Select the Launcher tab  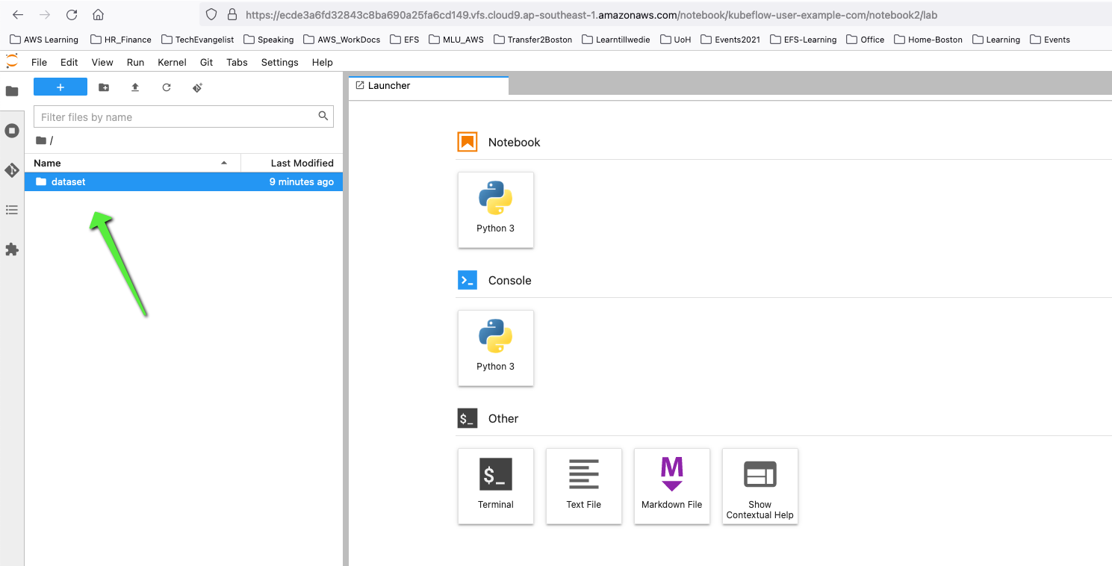click(429, 86)
